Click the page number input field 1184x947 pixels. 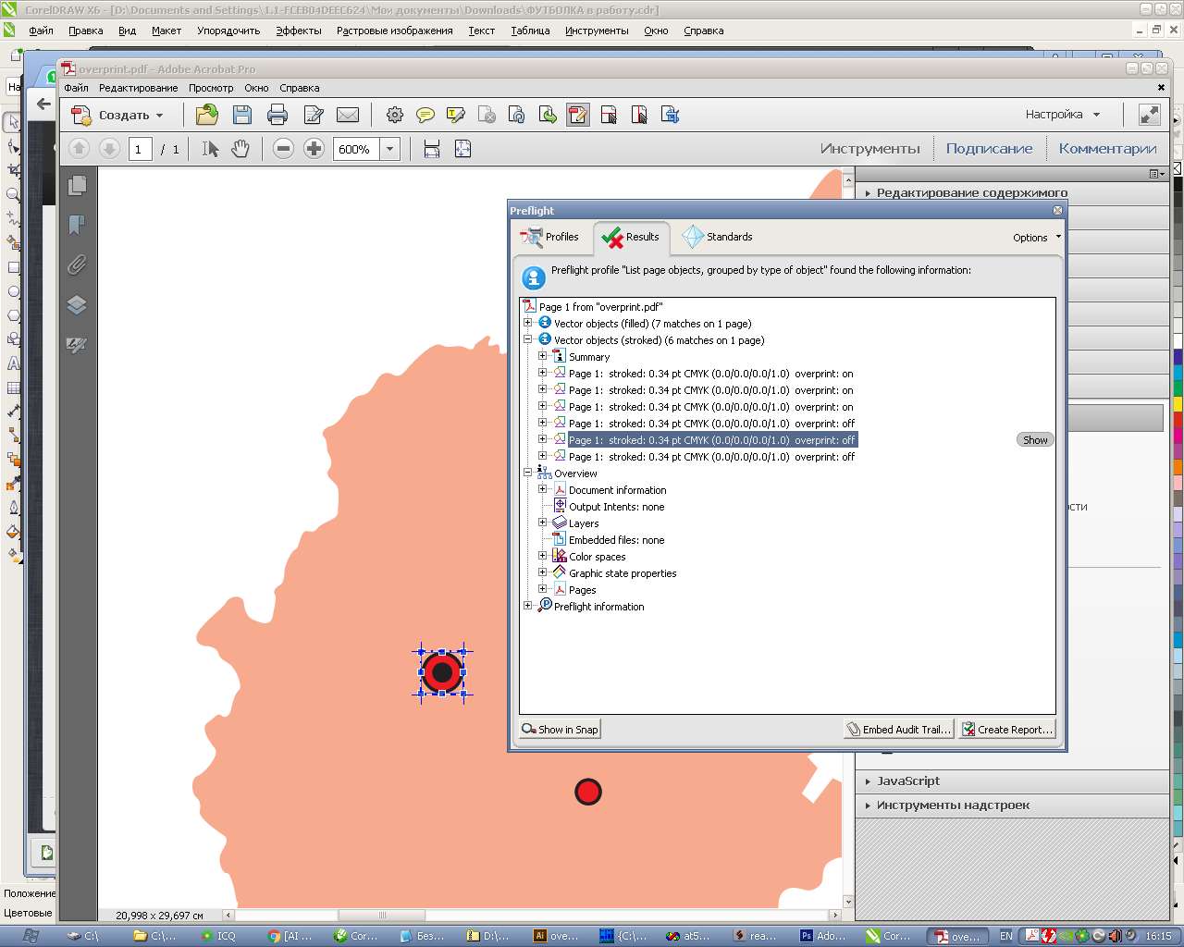pos(140,149)
